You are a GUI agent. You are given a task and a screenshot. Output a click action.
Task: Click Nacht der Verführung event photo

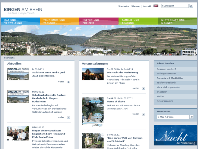(93, 74)
